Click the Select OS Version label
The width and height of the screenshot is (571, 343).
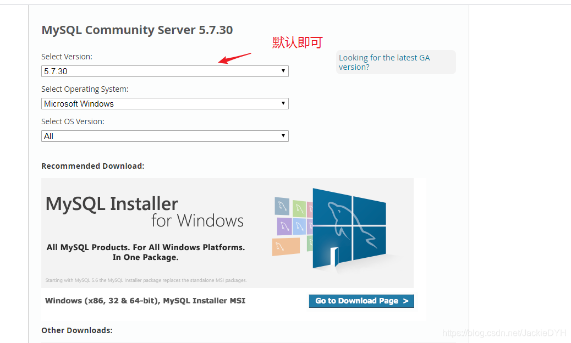pos(73,121)
